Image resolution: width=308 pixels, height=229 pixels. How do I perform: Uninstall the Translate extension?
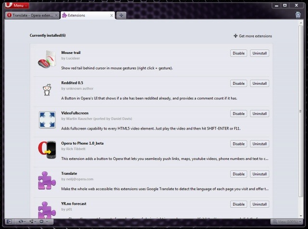(x=259, y=174)
